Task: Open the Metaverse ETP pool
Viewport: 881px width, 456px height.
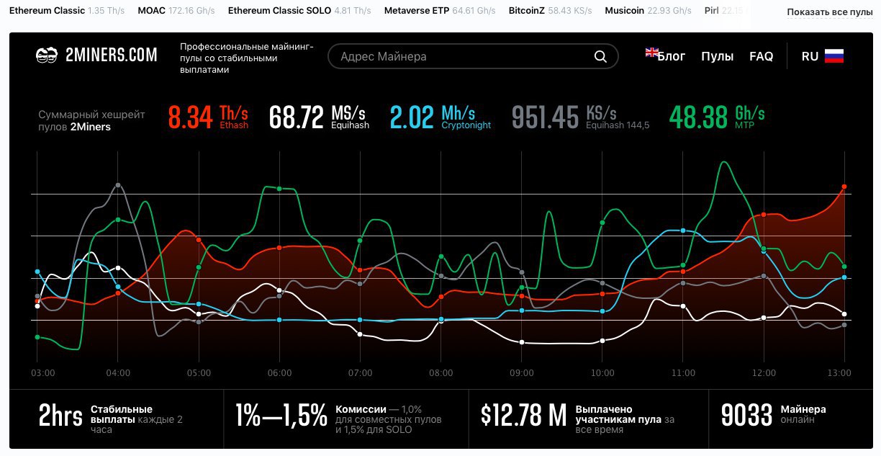Action: pos(440,12)
